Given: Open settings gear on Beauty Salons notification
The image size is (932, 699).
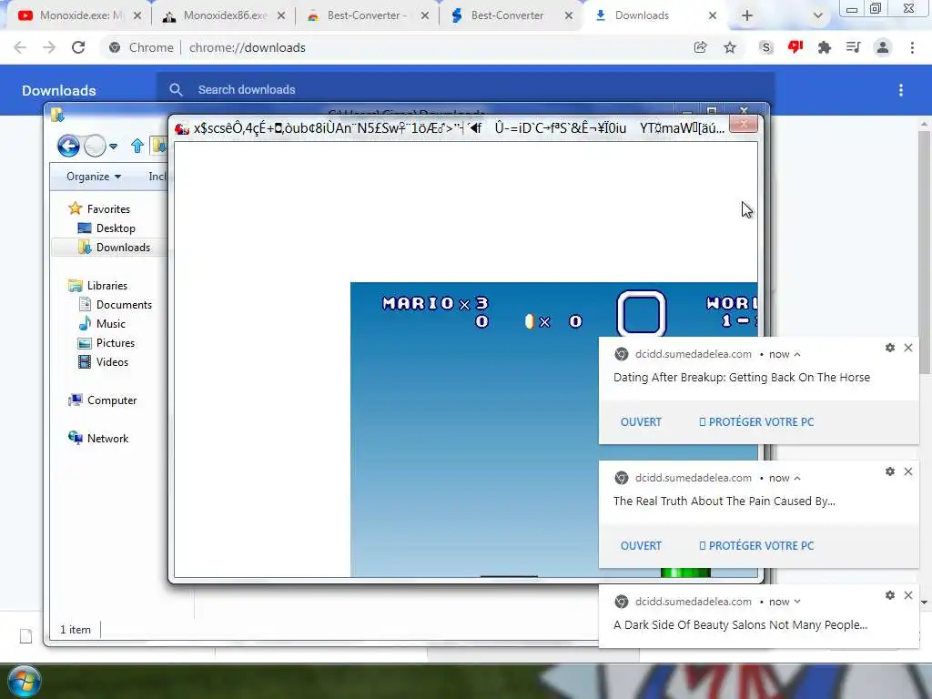Looking at the screenshot, I should (890, 595).
